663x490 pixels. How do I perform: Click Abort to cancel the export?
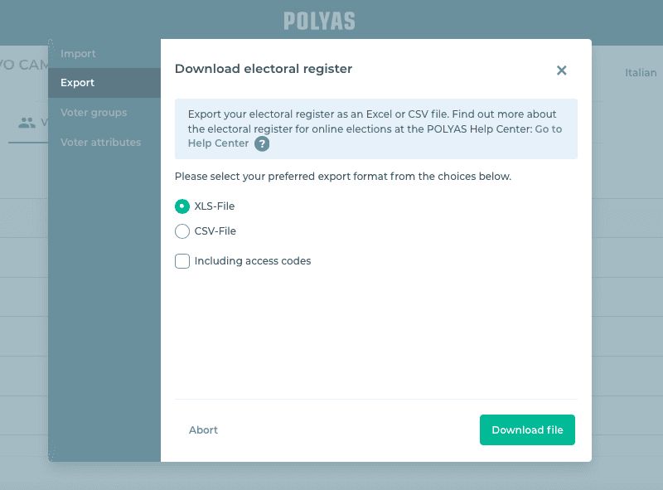(203, 430)
